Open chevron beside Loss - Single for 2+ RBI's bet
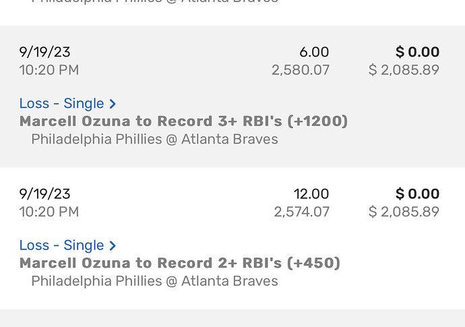 tap(113, 245)
